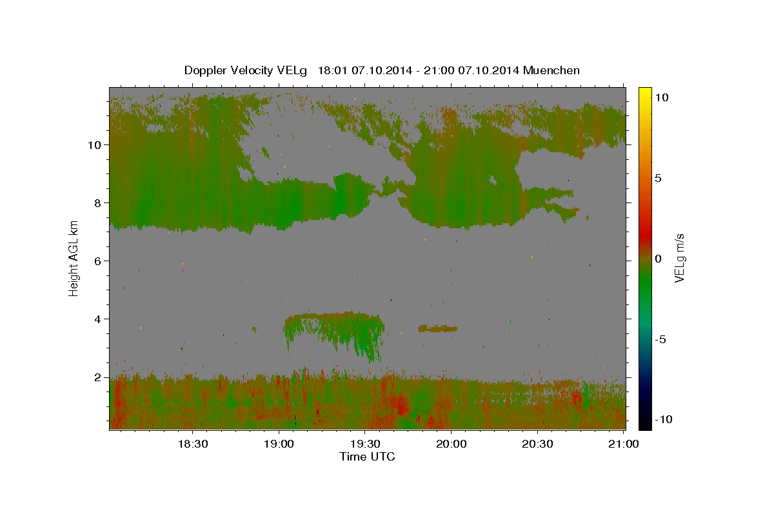774x516 pixels.
Task: Click the yellow top of the colorbar
Action: pyautogui.click(x=645, y=94)
